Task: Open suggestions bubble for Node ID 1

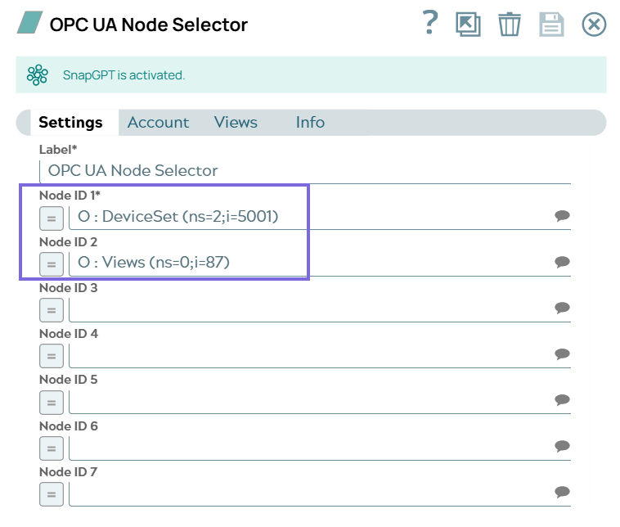Action: point(562,215)
